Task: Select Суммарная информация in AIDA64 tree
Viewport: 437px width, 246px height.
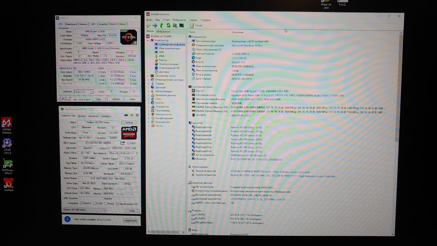Action: point(170,44)
